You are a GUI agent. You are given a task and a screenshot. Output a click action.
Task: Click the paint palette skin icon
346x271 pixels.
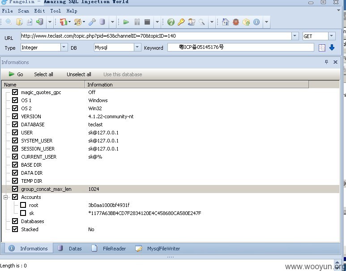(x=78, y=22)
